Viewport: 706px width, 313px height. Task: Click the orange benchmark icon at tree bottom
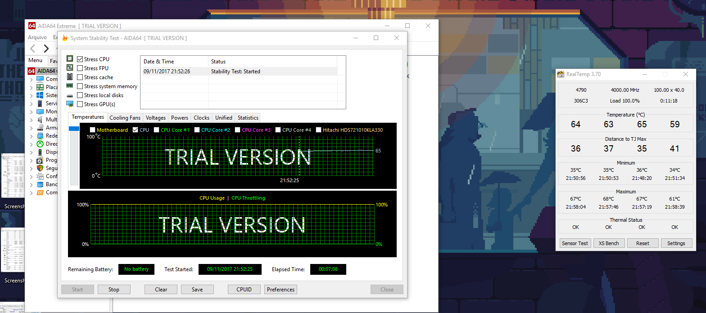click(x=40, y=192)
